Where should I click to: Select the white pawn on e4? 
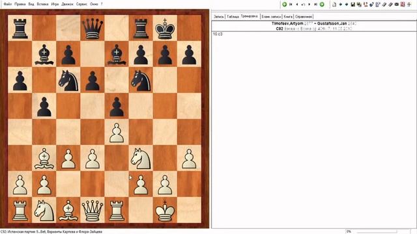coord(117,132)
